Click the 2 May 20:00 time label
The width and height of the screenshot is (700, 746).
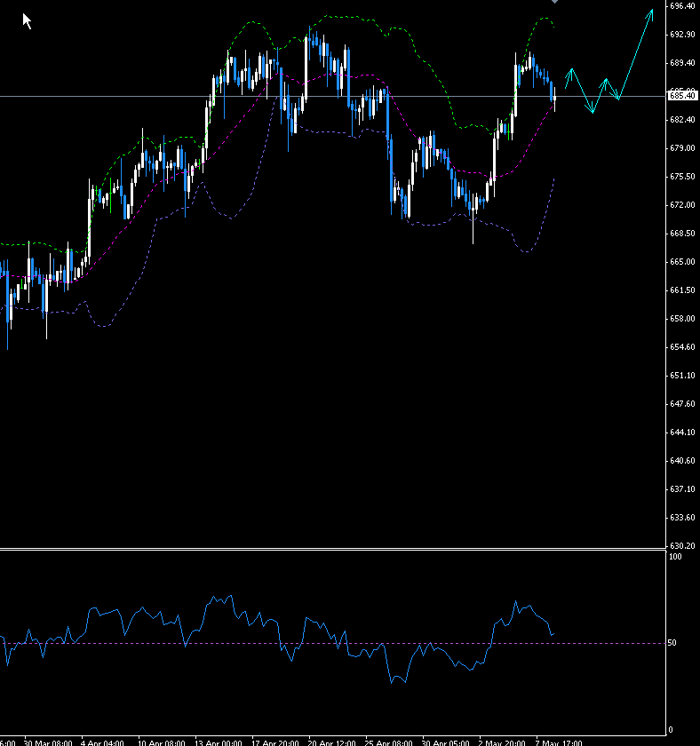[x=502, y=742]
